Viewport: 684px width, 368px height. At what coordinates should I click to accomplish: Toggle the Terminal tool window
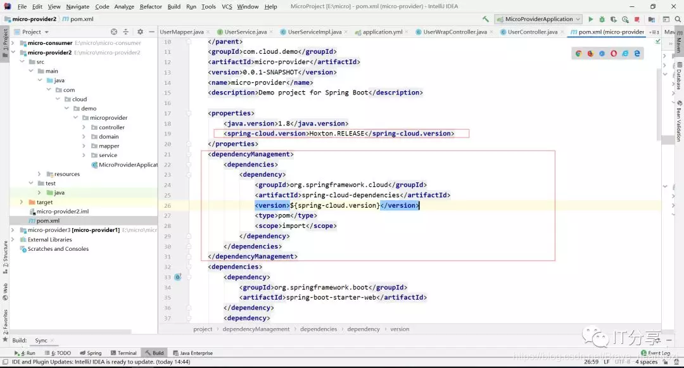(x=123, y=353)
